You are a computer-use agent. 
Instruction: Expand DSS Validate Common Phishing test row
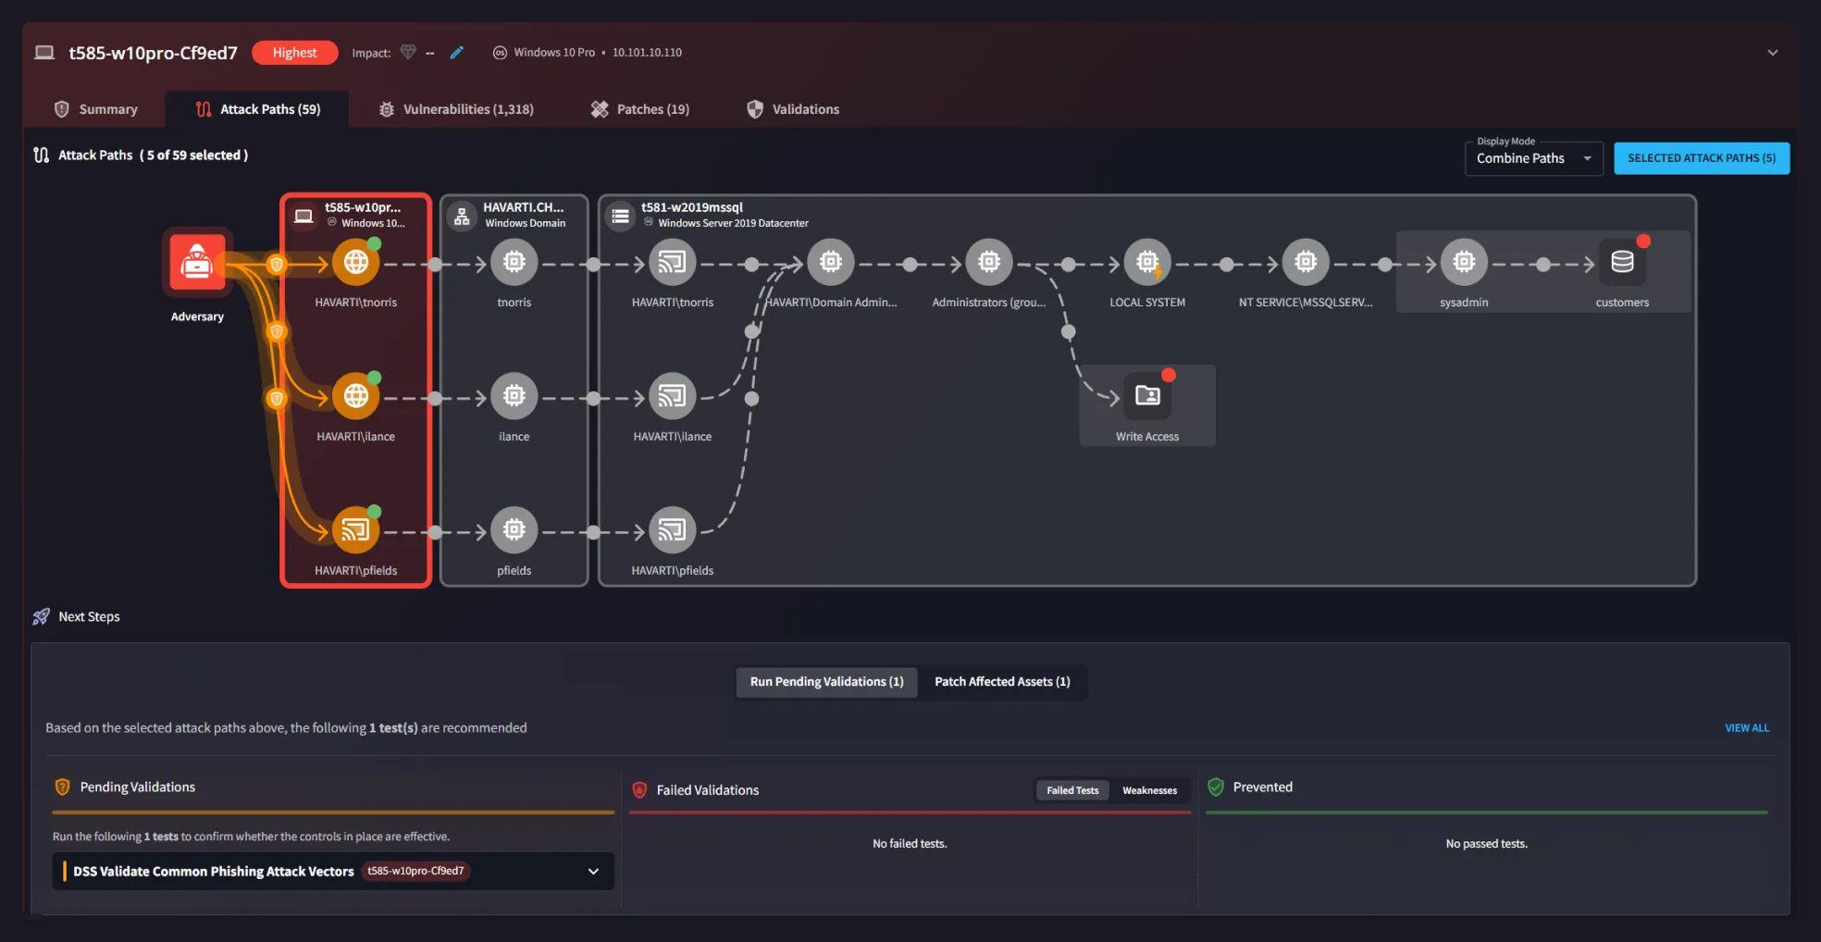tap(593, 872)
